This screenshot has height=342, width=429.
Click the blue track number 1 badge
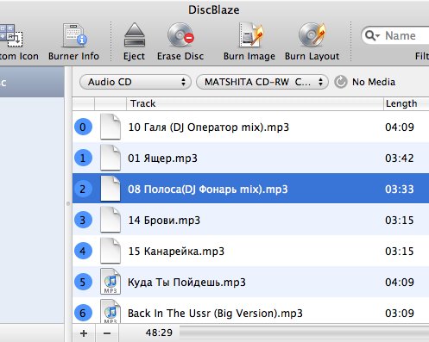click(x=83, y=158)
